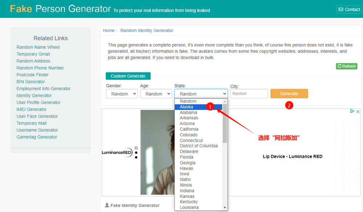Click the Contact envelope button

tap(349, 9)
